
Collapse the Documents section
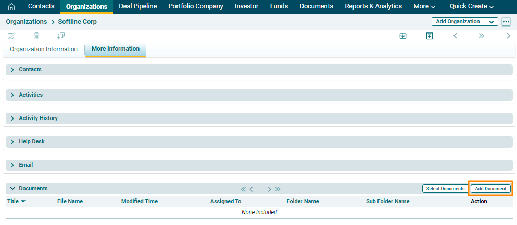[12, 189]
